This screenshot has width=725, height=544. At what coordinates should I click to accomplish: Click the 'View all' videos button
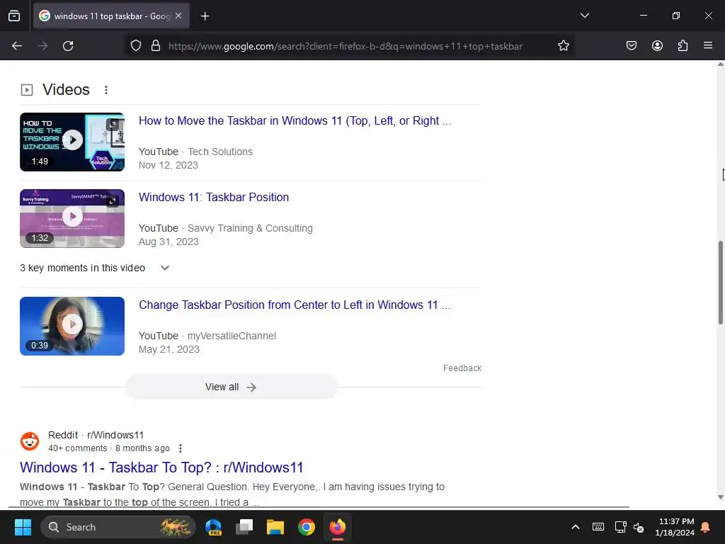tap(232, 387)
